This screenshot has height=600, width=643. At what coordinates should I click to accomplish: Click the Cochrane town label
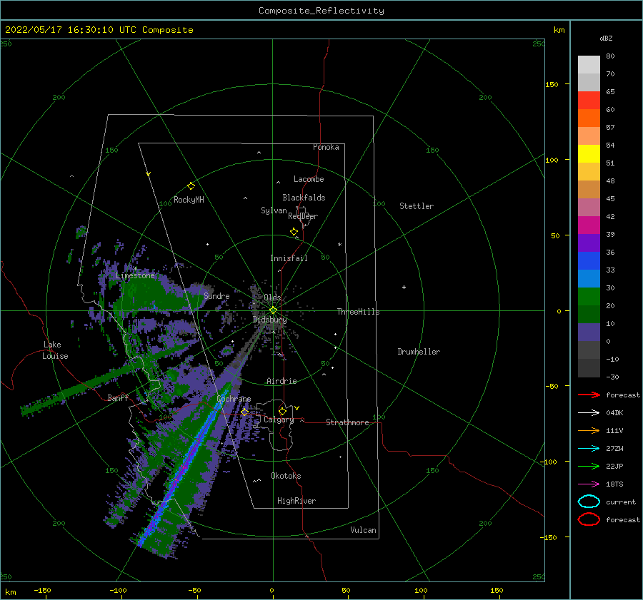tap(234, 399)
